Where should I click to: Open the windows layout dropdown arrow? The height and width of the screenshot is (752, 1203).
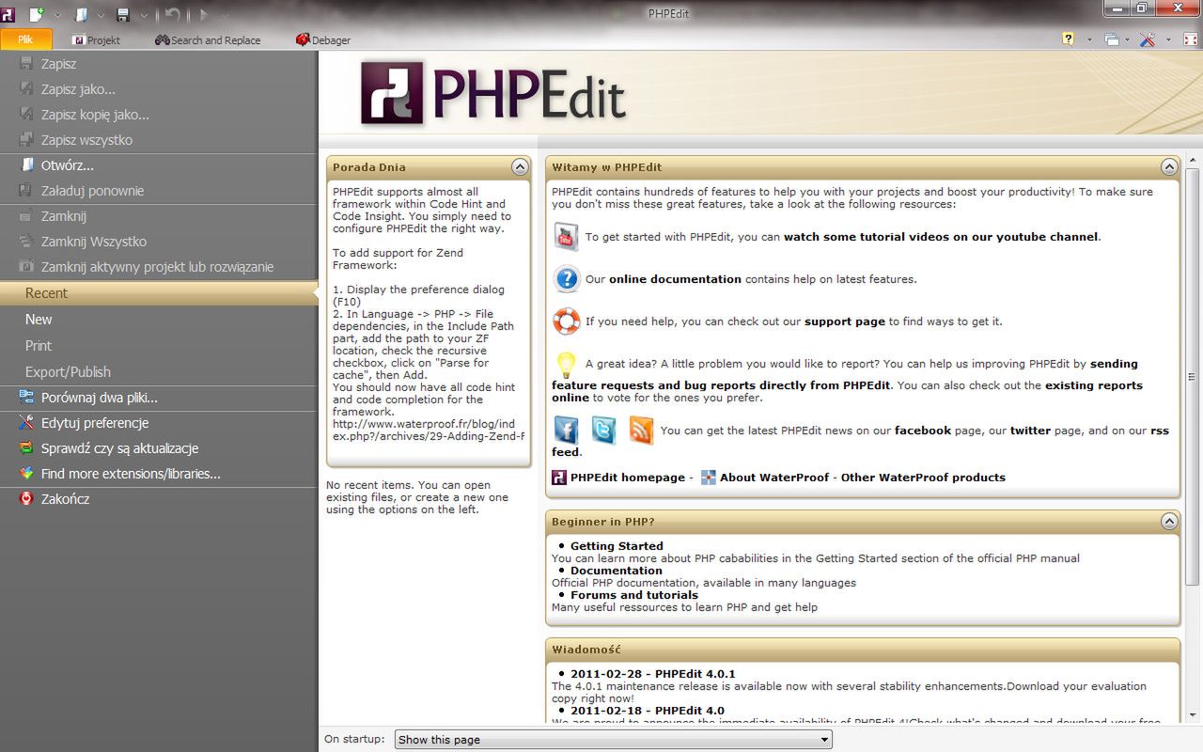(1129, 40)
